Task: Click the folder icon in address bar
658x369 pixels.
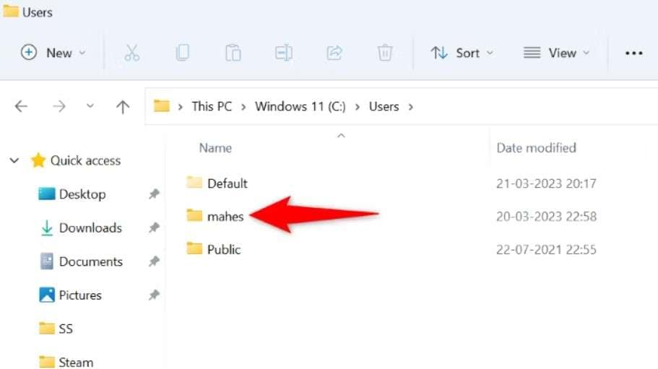Action: pyautogui.click(x=162, y=106)
